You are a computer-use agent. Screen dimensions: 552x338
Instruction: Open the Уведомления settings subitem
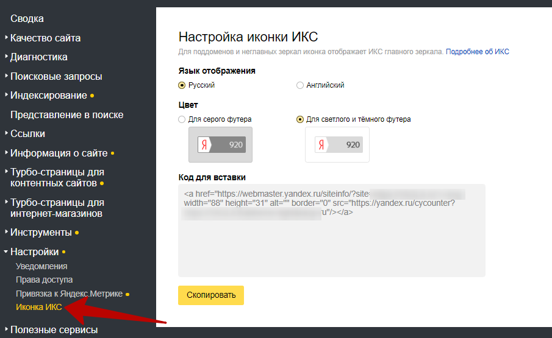(x=41, y=266)
